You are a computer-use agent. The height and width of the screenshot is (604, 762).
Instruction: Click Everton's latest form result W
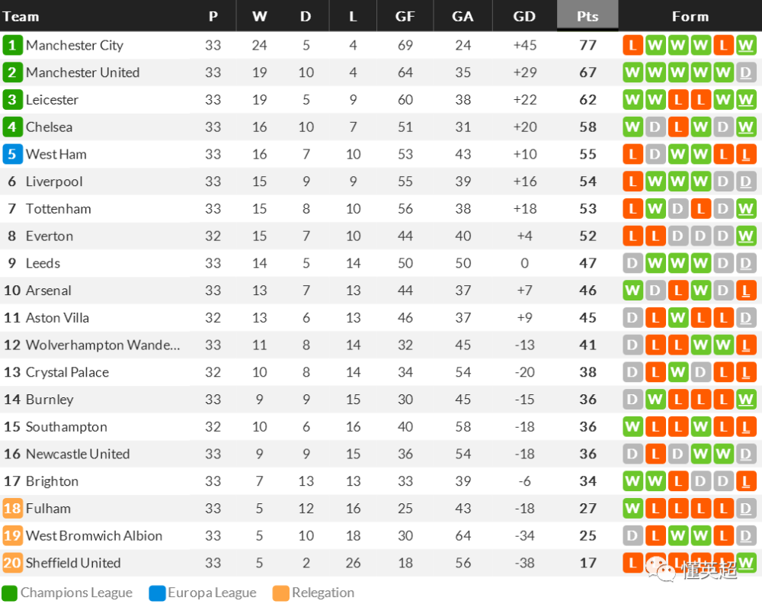pos(746,236)
